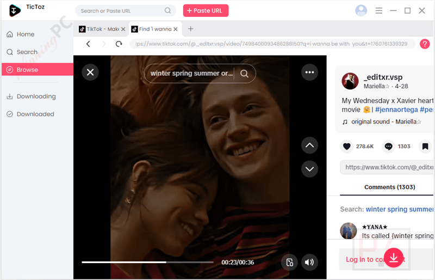
Task: Seek on the video progress bar
Action: [x=147, y=262]
